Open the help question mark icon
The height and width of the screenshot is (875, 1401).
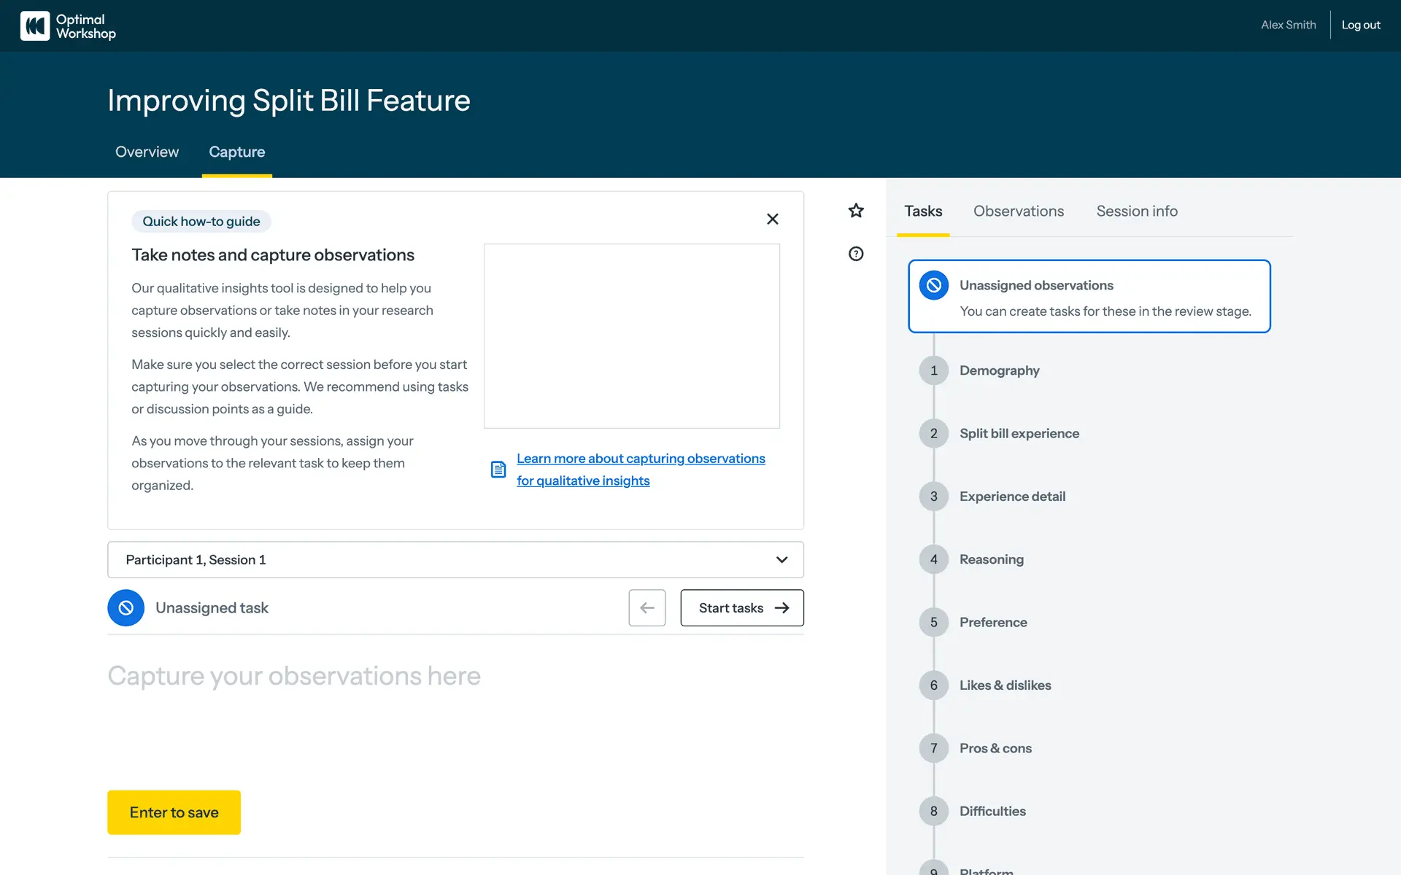pyautogui.click(x=856, y=254)
